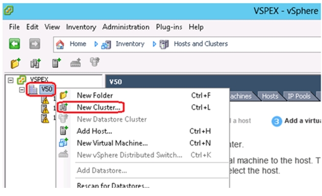Viewport: 322px width, 196px height.
Task: Click the datastore cluster toolbar icon
Action: [x=95, y=62]
